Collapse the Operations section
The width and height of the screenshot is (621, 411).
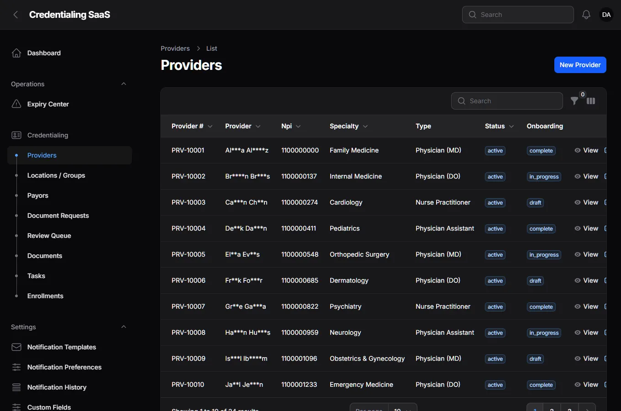coord(124,84)
